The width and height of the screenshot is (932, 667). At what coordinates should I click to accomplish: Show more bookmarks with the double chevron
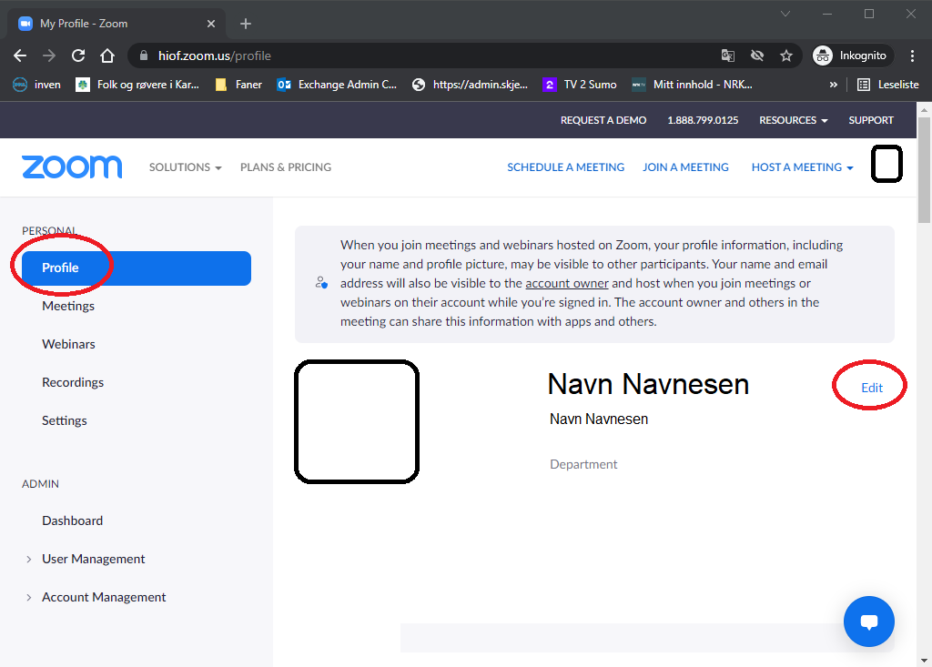click(x=834, y=85)
